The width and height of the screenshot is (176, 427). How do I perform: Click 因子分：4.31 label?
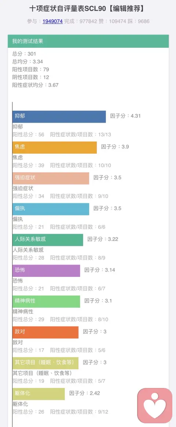coord(125,116)
